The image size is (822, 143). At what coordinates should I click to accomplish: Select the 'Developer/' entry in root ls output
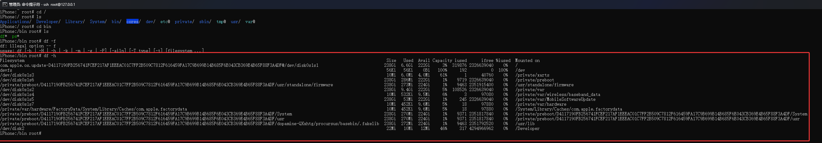tap(48, 22)
